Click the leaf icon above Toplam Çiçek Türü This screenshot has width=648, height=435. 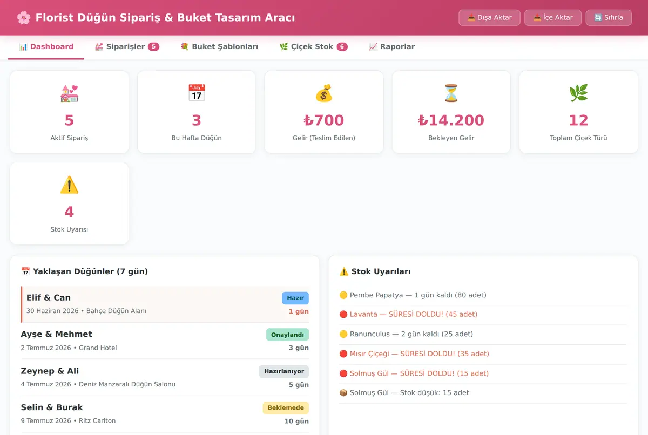pos(578,93)
